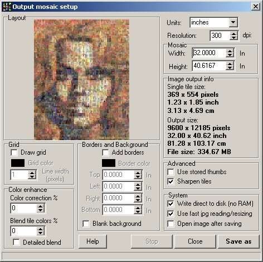Increase Top border value with up arrow

point(138,172)
